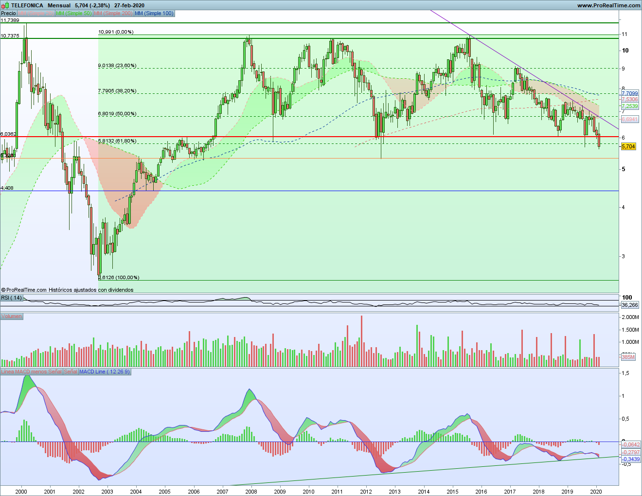
Task: Click the 2,6126 (100,00%) Fibonacci label
Action: [x=119, y=278]
